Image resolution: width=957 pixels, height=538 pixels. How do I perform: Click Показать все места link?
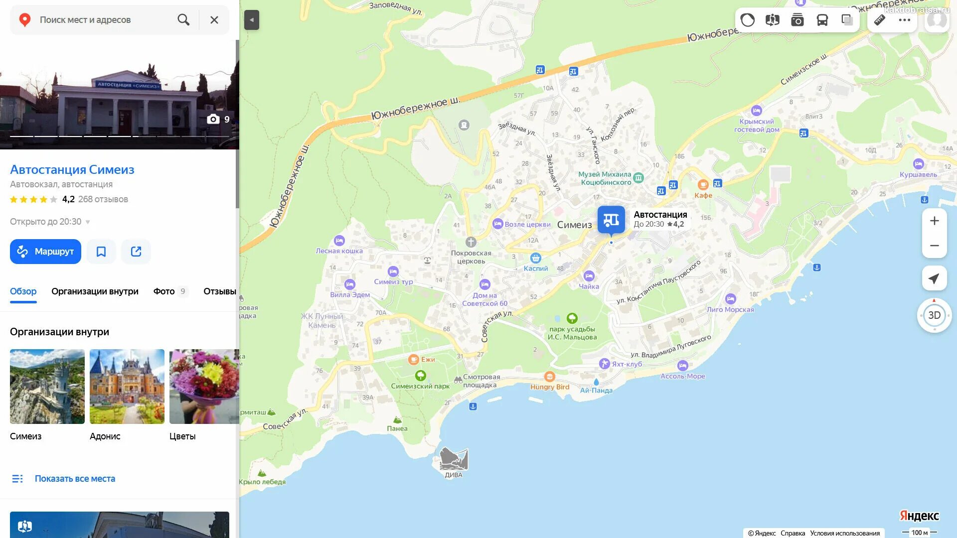pos(75,479)
